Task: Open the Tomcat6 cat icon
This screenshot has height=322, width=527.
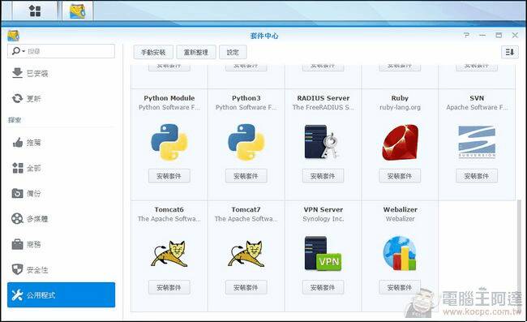Action: tap(169, 254)
